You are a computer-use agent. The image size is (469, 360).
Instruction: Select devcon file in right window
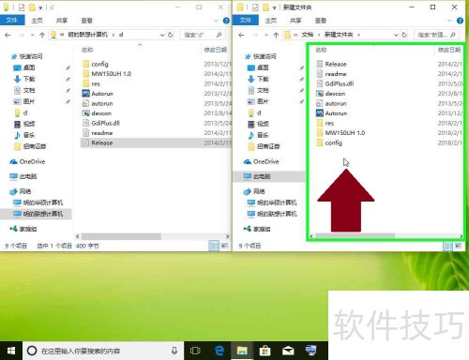tap(331, 94)
